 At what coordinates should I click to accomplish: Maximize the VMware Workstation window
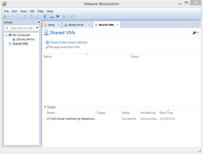[186, 3]
